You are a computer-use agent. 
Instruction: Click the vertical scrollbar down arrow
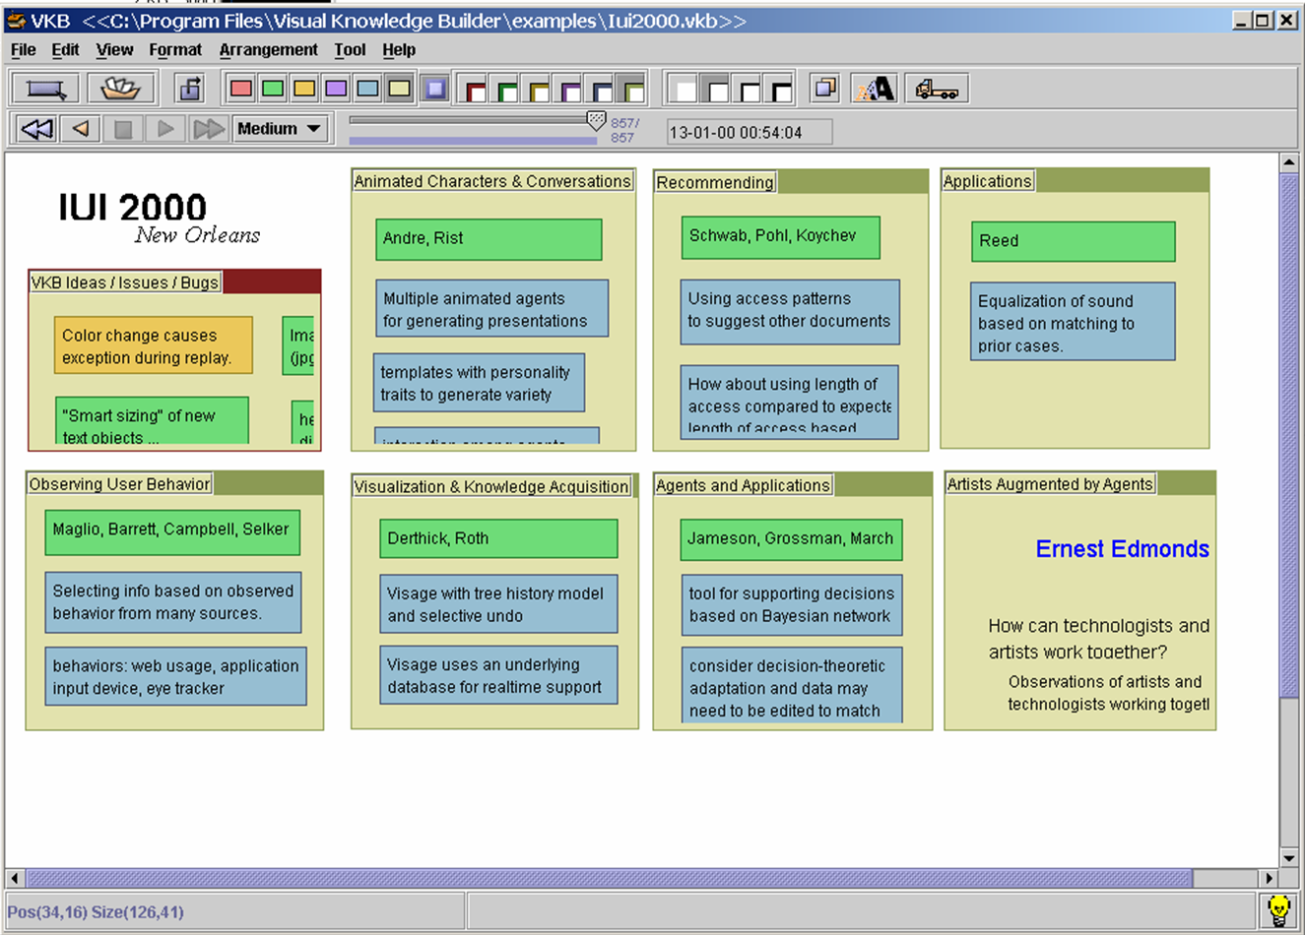pos(1288,857)
